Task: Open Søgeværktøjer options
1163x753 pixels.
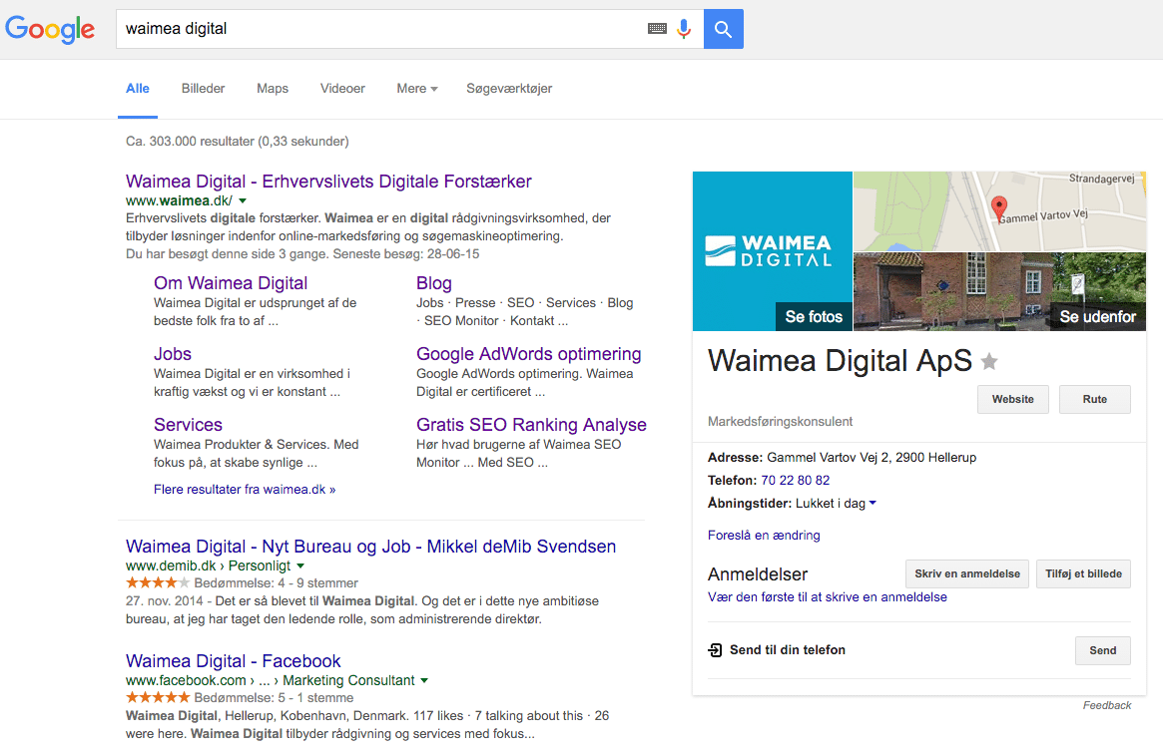Action: click(509, 88)
